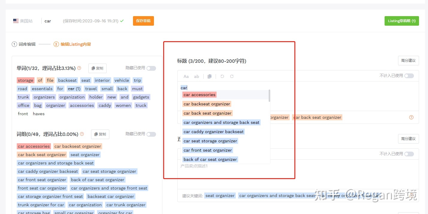Click the 'caddy' word tag
Viewport: 428px width, 214px height.
pyautogui.click(x=105, y=105)
